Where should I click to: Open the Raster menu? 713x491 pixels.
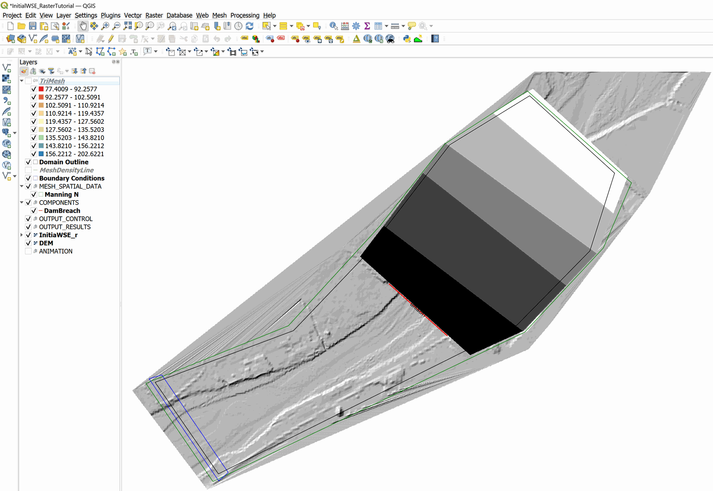pos(154,15)
